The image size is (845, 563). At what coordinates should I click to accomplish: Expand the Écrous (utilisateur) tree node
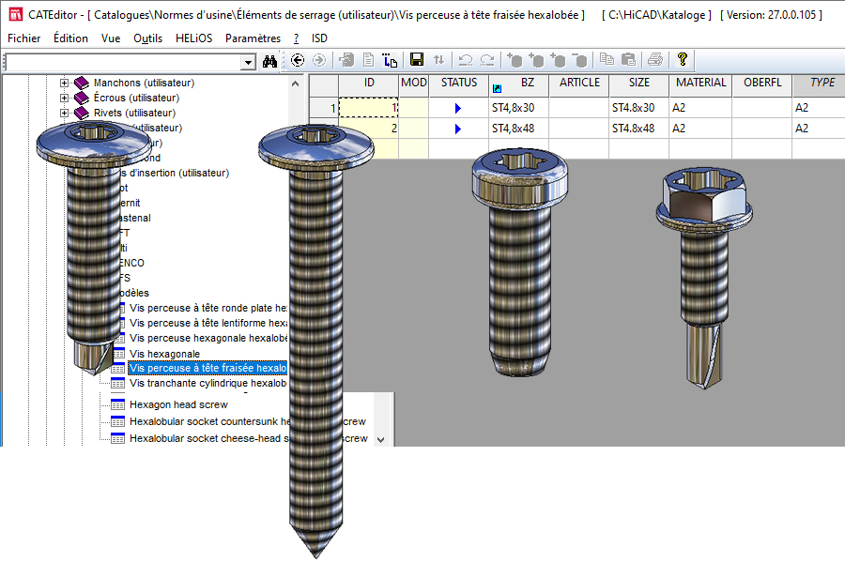(x=65, y=98)
